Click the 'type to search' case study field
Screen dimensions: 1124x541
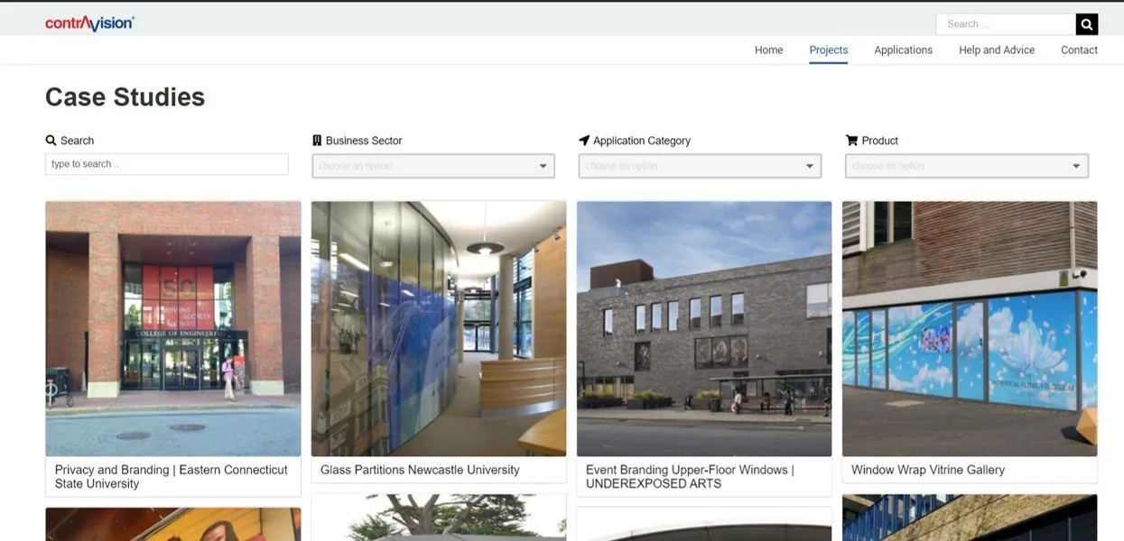tap(167, 164)
